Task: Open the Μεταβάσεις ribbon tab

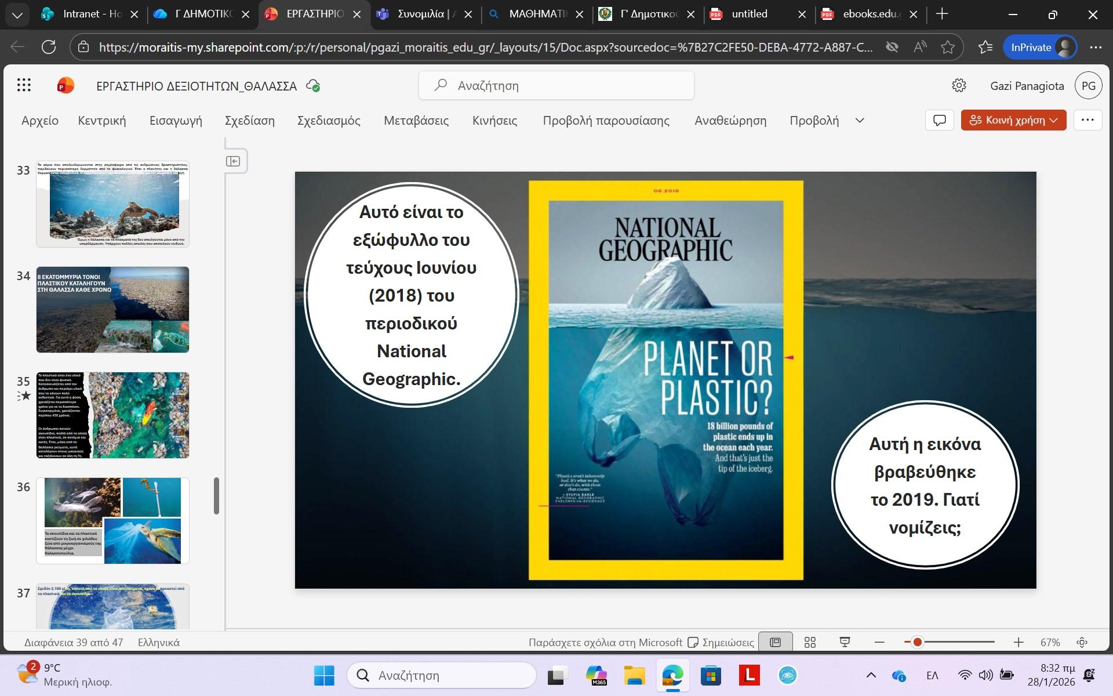Action: pos(416,120)
